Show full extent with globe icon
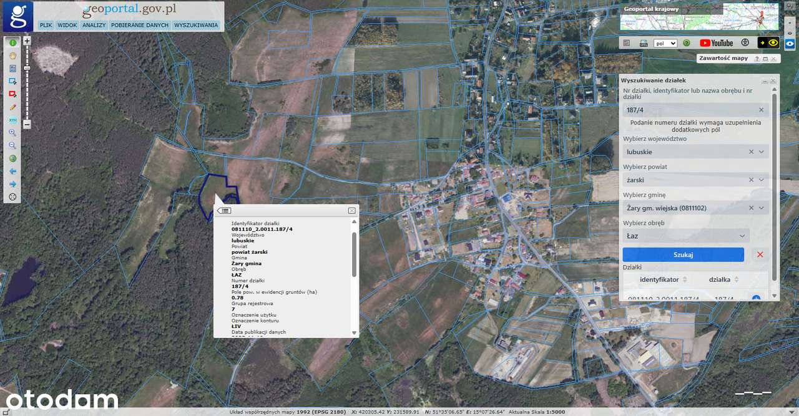Viewport: 799px width, 416px height. [x=12, y=158]
